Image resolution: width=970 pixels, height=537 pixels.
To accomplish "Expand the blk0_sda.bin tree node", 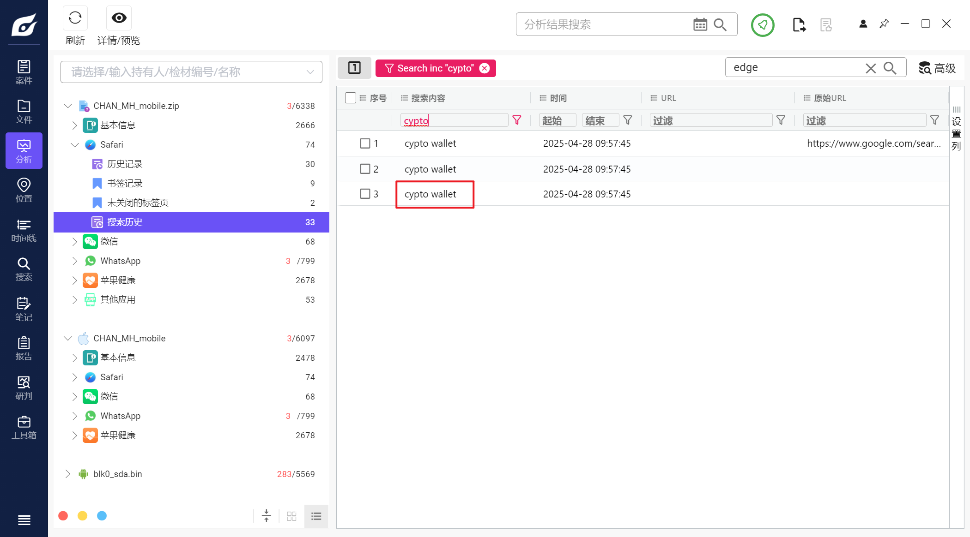I will coord(68,474).
